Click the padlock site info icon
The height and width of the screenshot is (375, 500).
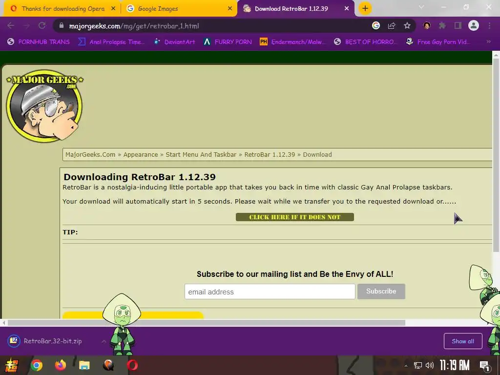(x=62, y=26)
